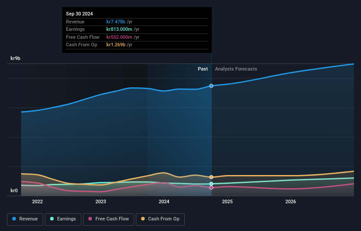This screenshot has width=361, height=231.
Task: Select the Free Cash Flow data point marker
Action: tap(211, 188)
